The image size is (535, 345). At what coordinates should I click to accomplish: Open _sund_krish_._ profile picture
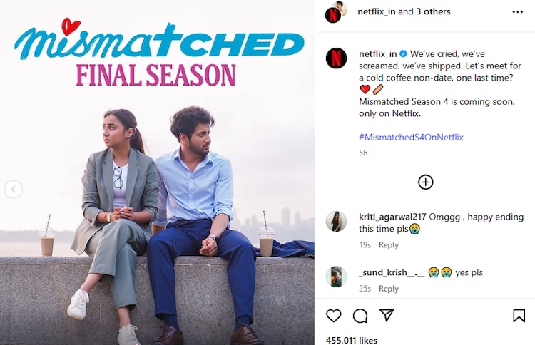pyautogui.click(x=337, y=277)
